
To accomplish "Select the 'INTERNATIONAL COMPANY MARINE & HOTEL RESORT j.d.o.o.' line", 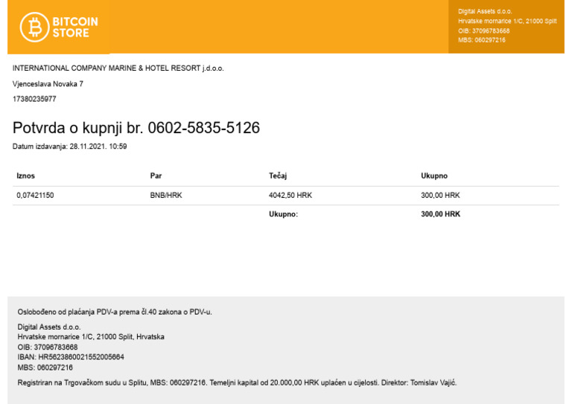I will [118, 68].
